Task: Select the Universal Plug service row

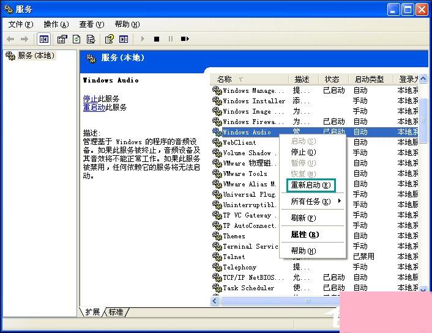Action: tap(314, 194)
